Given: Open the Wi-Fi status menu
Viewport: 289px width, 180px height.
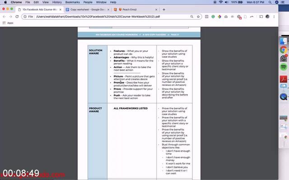Looking at the screenshot, I should (221, 2).
